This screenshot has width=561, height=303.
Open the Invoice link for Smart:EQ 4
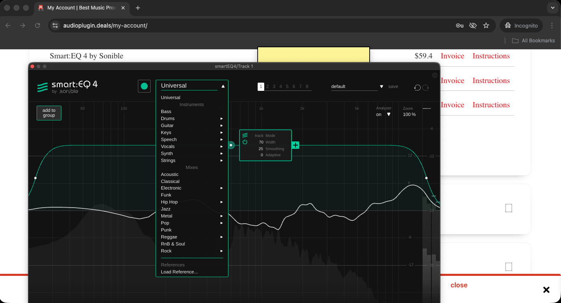click(x=452, y=56)
